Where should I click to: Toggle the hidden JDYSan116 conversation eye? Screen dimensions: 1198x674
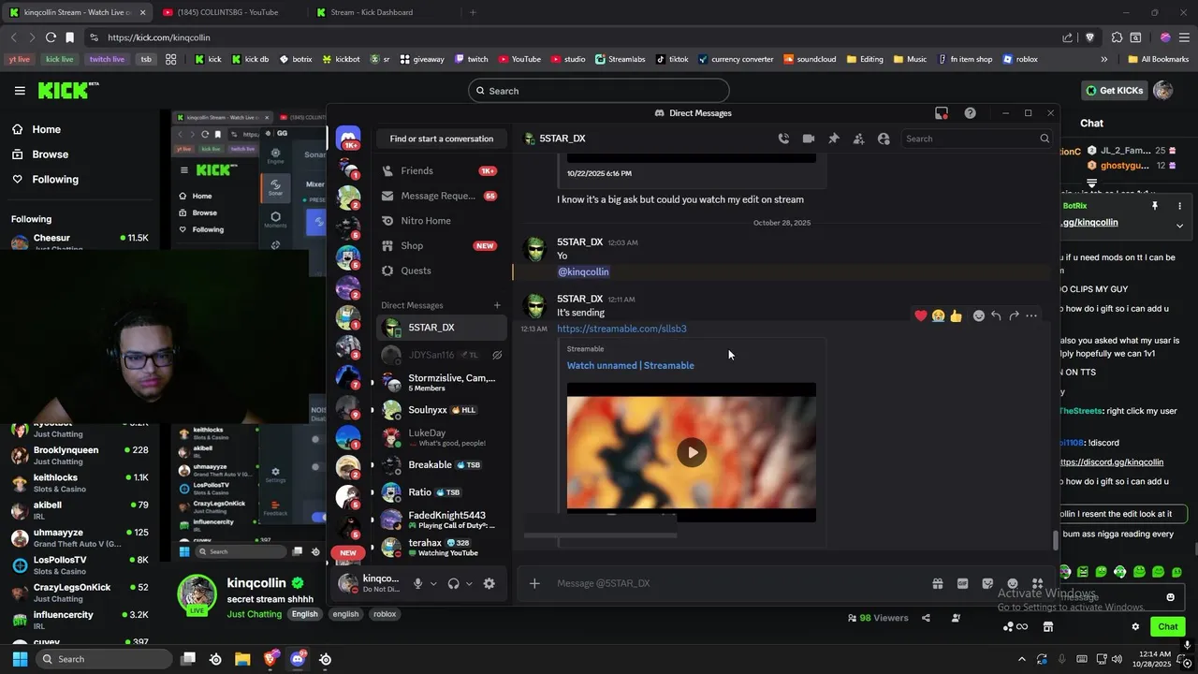click(497, 355)
